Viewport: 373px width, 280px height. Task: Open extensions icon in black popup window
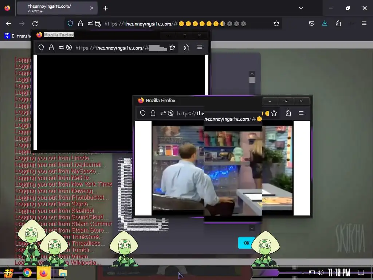186,48
